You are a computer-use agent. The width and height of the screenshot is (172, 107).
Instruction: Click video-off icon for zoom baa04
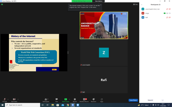(x=170, y=9)
